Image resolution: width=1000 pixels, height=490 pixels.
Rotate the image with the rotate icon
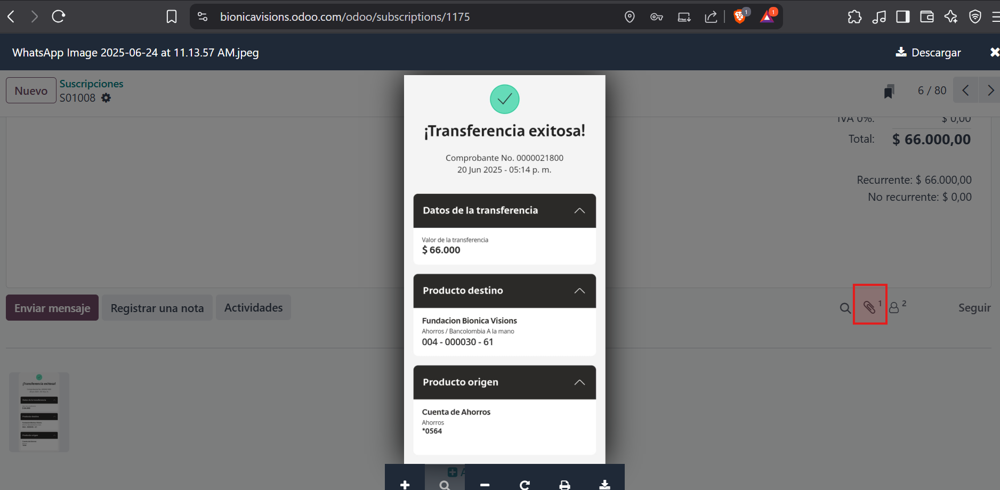pyautogui.click(x=525, y=484)
